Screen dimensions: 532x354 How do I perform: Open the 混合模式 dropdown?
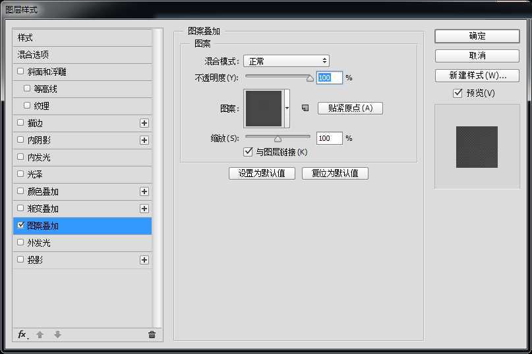pos(286,61)
